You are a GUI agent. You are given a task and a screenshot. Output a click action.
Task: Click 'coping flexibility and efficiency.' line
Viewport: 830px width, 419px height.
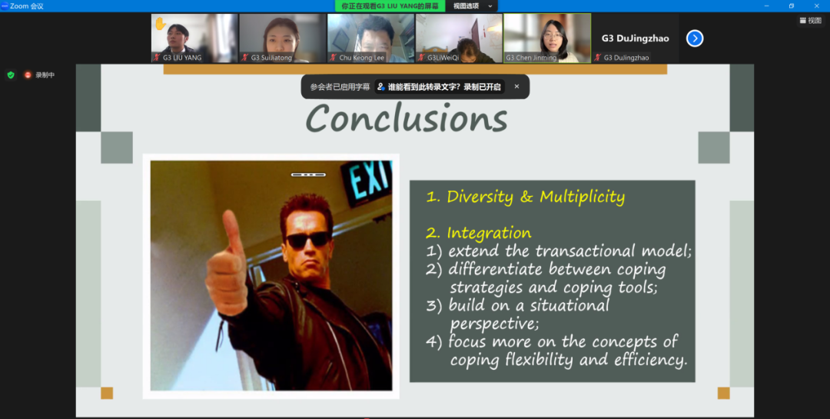[569, 360]
